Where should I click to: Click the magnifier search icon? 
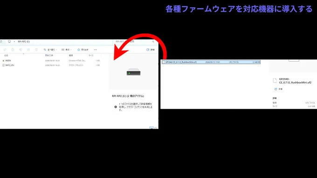pos(153,41)
